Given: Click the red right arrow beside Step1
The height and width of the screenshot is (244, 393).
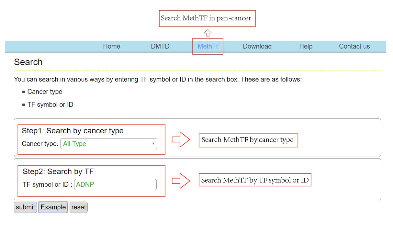Looking at the screenshot, I should pyautogui.click(x=181, y=140).
